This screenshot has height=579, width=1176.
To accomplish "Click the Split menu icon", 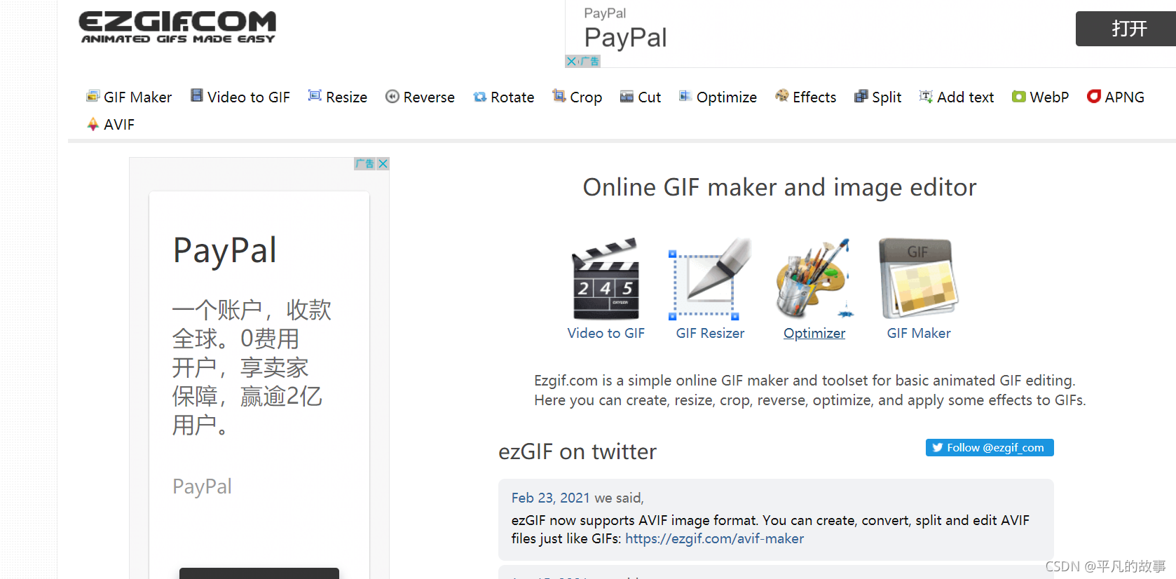I will tap(861, 97).
